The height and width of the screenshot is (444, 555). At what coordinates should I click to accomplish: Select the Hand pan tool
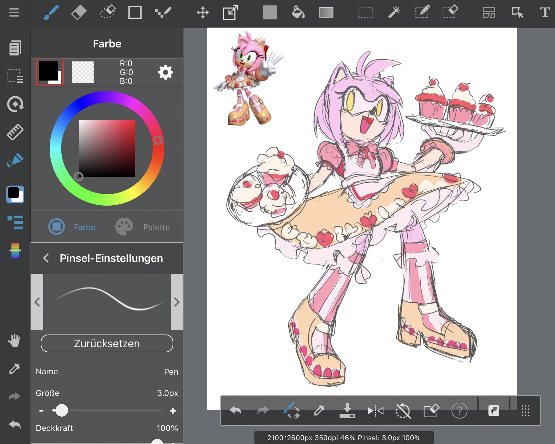[x=14, y=341]
